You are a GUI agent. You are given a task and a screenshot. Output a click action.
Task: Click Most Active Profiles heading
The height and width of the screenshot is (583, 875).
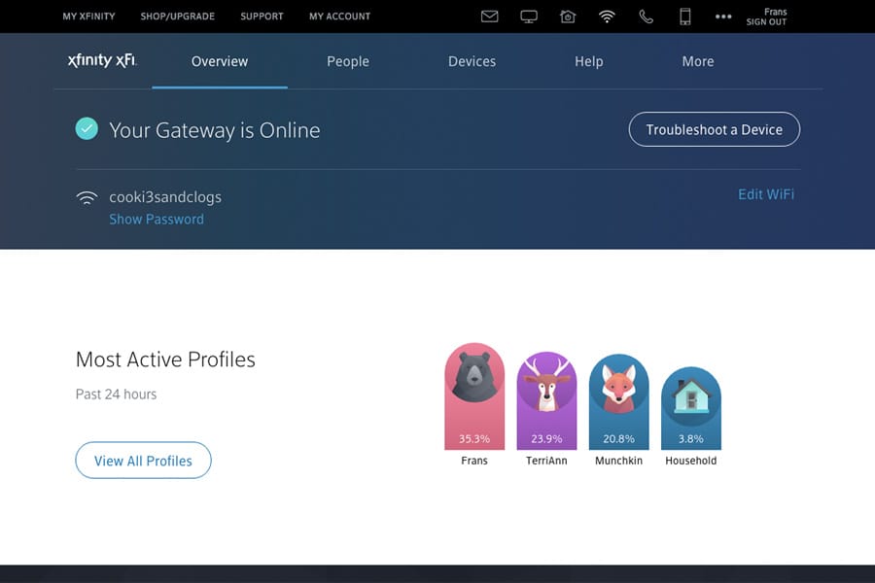(165, 360)
